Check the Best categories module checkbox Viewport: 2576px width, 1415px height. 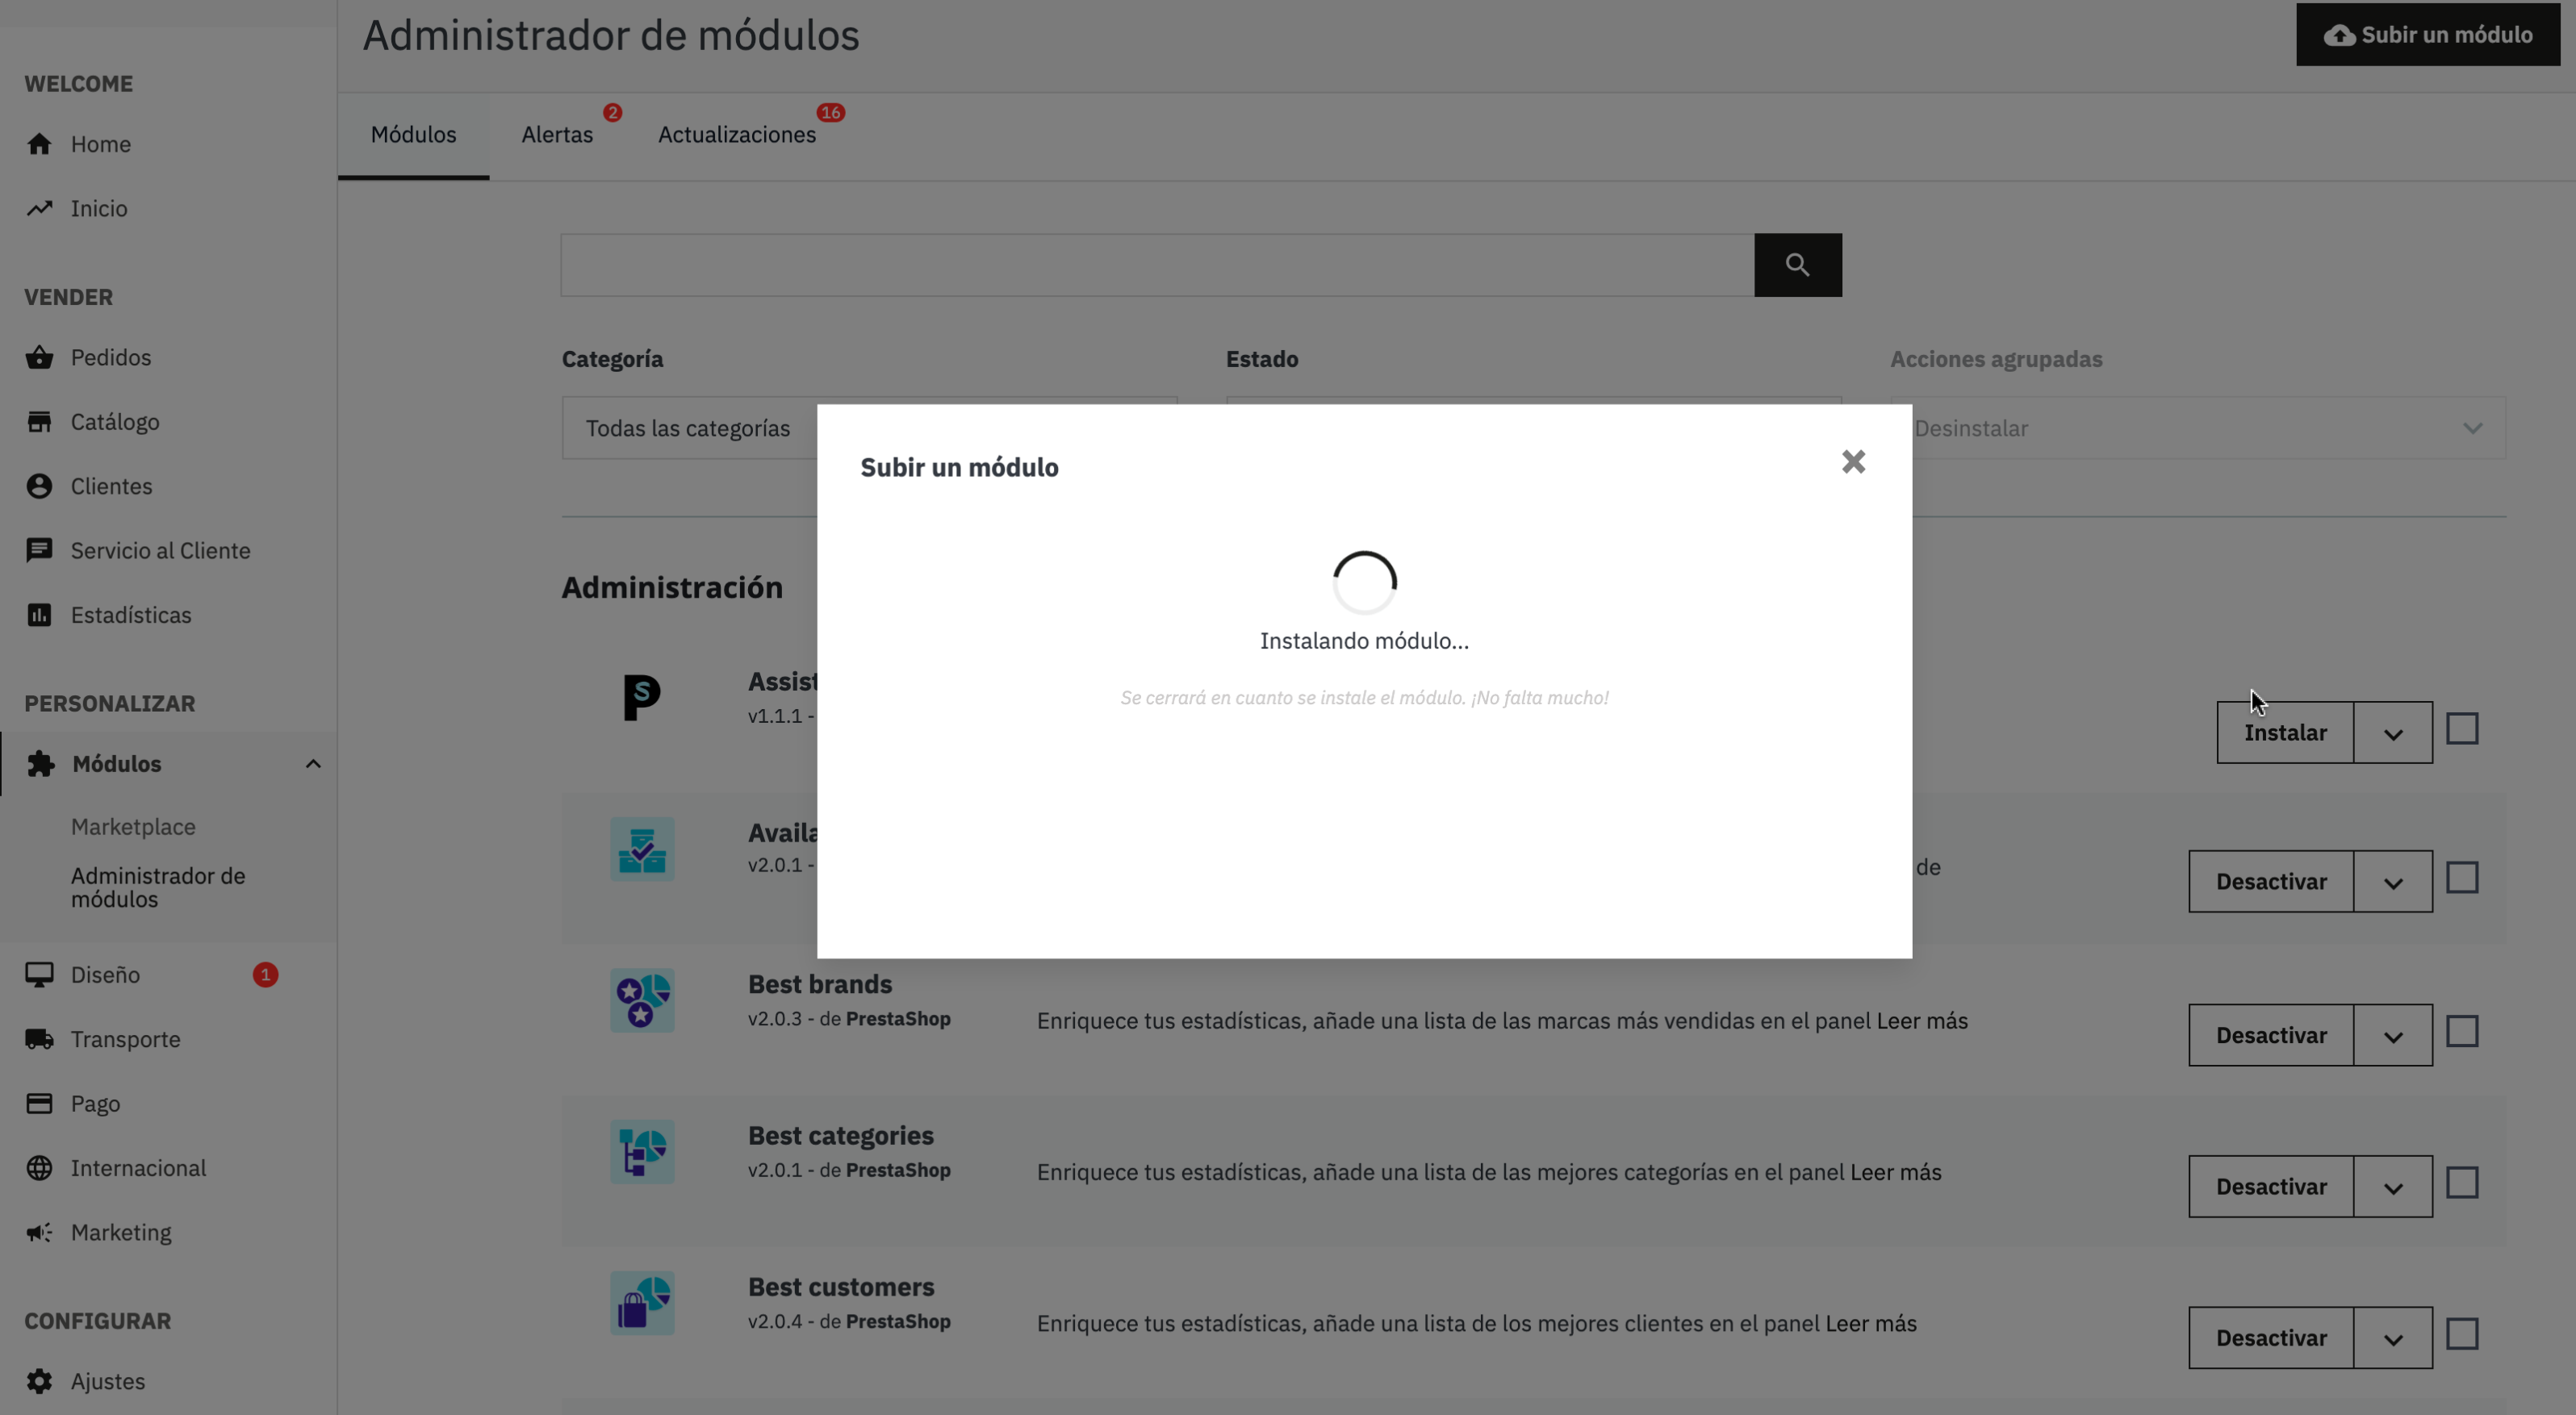coord(2461,1183)
